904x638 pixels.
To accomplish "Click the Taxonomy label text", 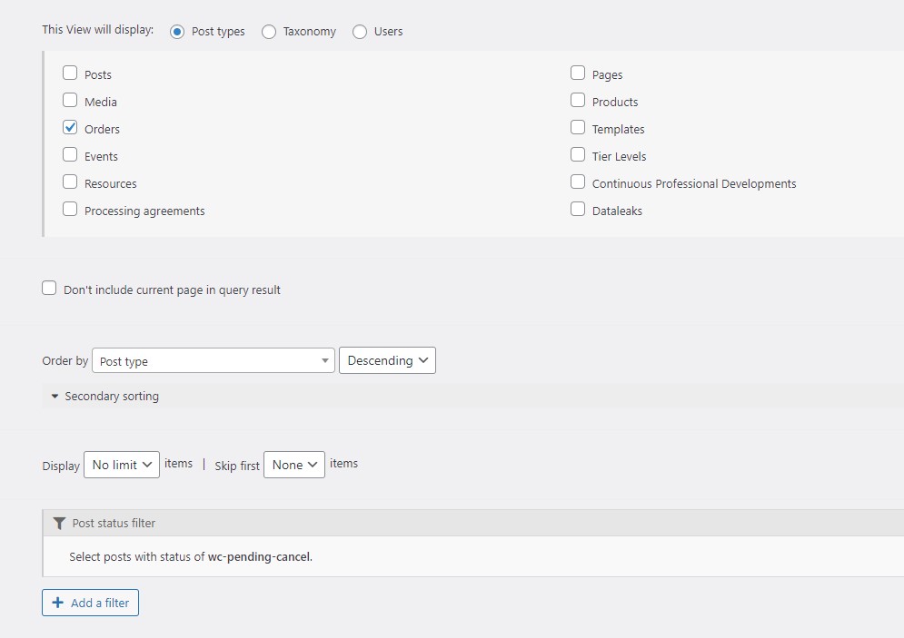I will pyautogui.click(x=310, y=32).
